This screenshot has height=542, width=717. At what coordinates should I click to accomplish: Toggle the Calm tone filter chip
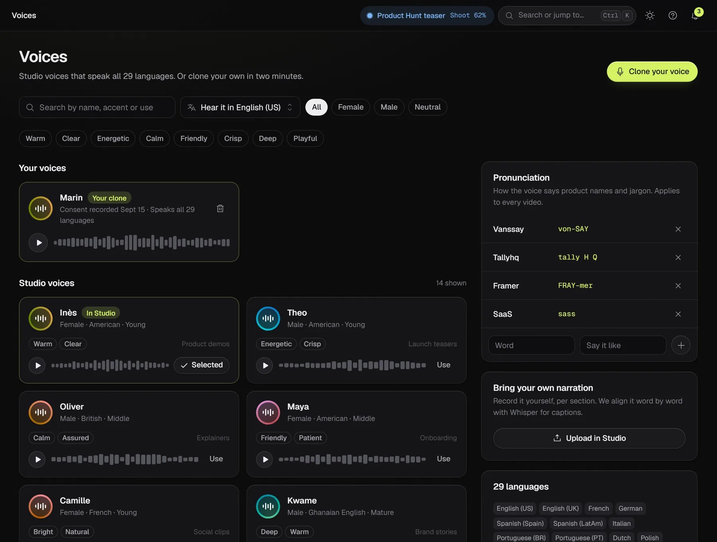coord(155,138)
